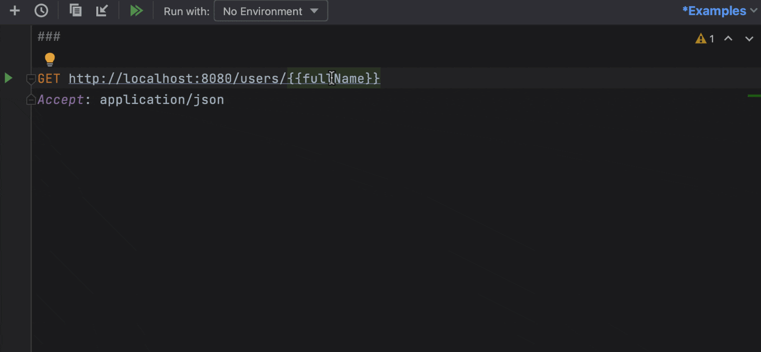Screen dimensions: 761x352
Task: Open the request history clock icon
Action: [x=41, y=11]
